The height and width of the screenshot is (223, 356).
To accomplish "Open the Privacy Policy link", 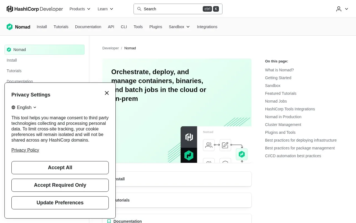I will pos(25,150).
